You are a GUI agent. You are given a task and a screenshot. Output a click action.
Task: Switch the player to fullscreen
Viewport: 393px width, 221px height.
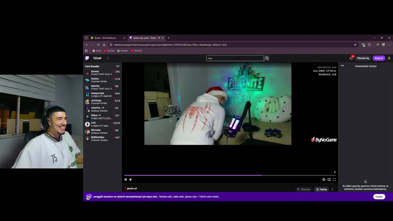click(x=334, y=180)
